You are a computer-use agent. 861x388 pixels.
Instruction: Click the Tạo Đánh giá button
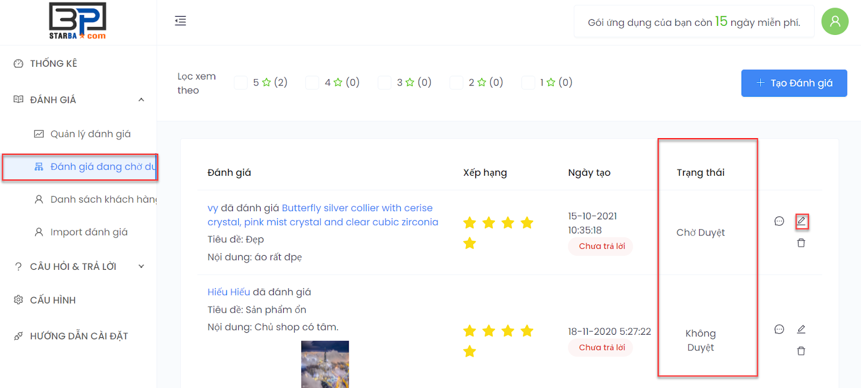[x=794, y=83]
